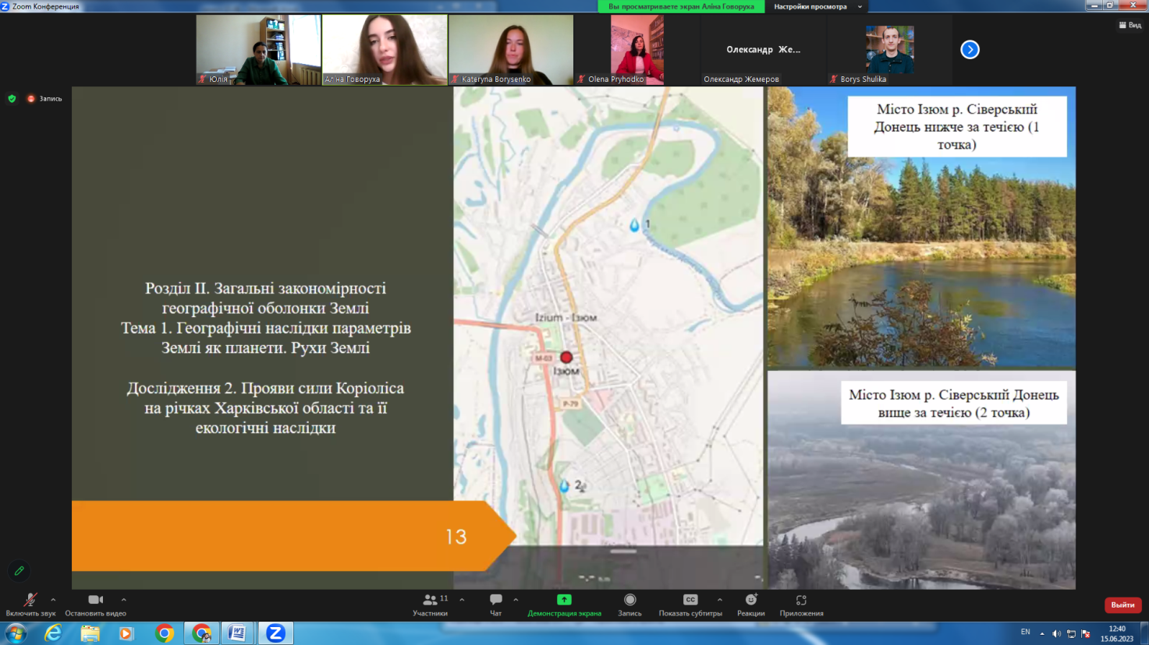Click the green pencil annotation icon
Screen dimensions: 1149x645
click(x=20, y=571)
